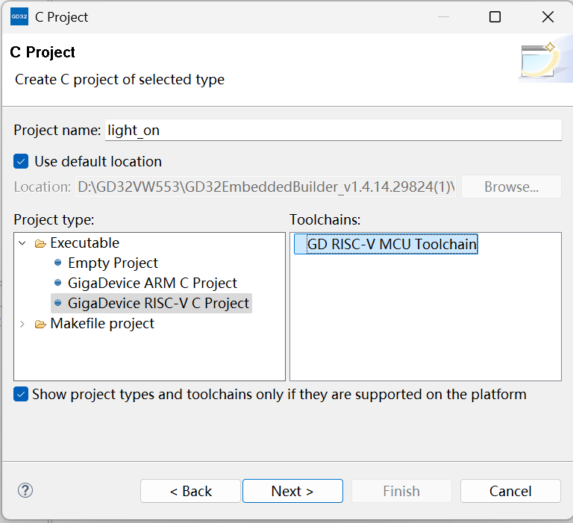Click the Next > button
This screenshot has width=573, height=523.
292,491
